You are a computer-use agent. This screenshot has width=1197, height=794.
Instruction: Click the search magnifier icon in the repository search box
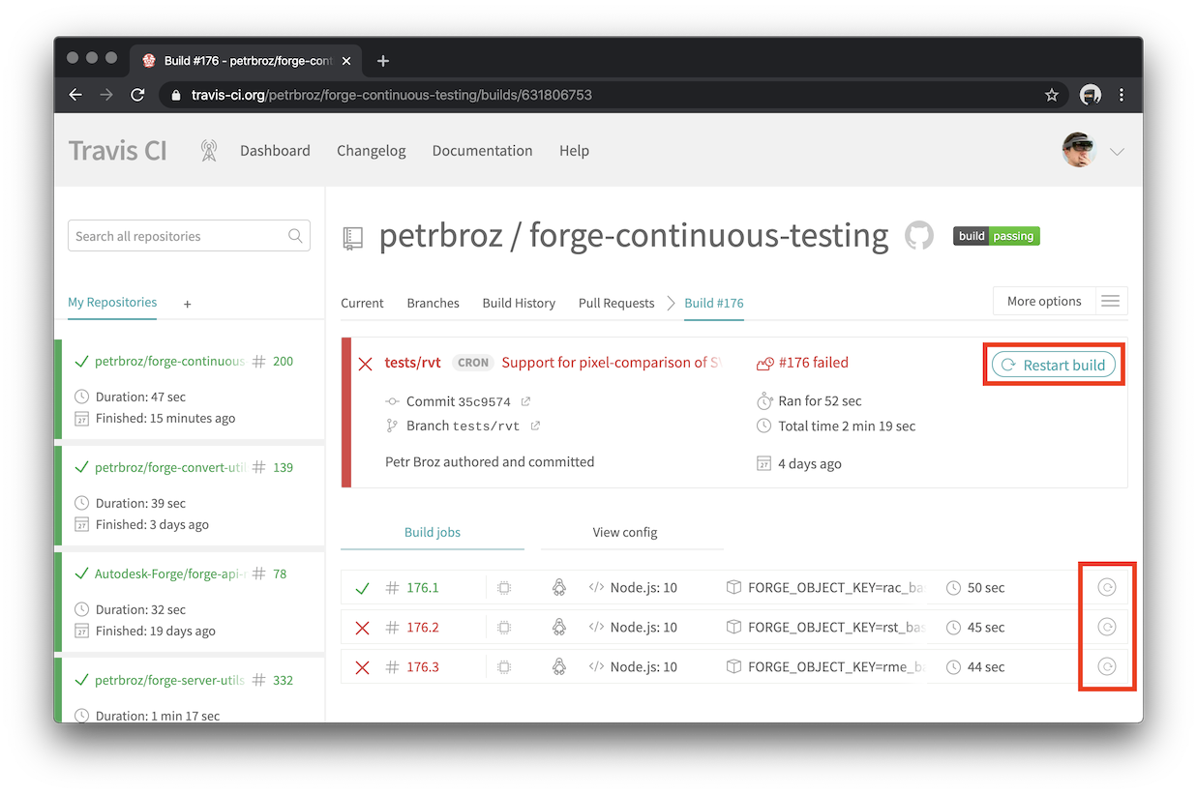point(295,236)
